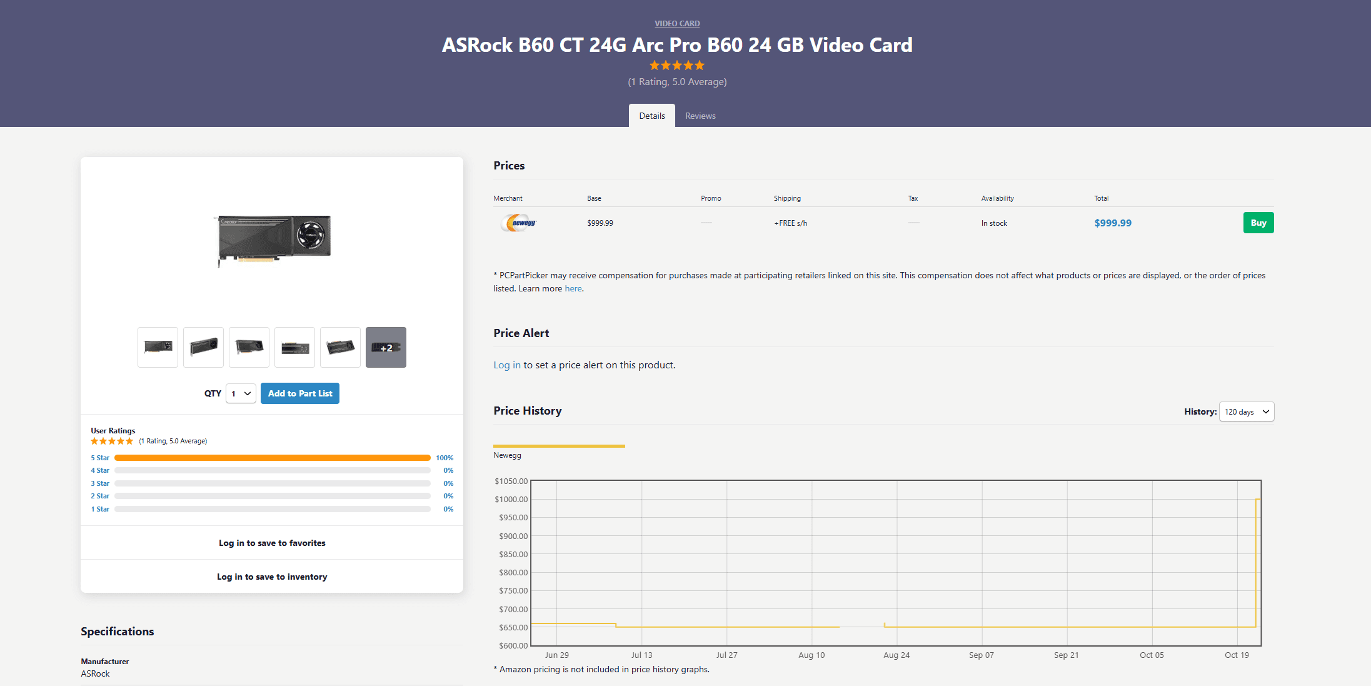Click the User Ratings star icons
The width and height of the screenshot is (1371, 686).
pyautogui.click(x=112, y=441)
